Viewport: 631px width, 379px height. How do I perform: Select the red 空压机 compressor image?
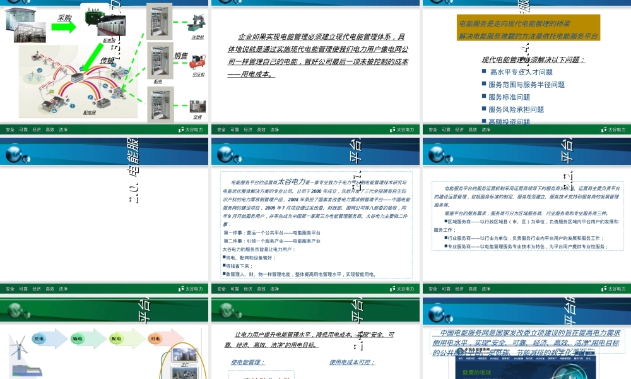(x=198, y=63)
